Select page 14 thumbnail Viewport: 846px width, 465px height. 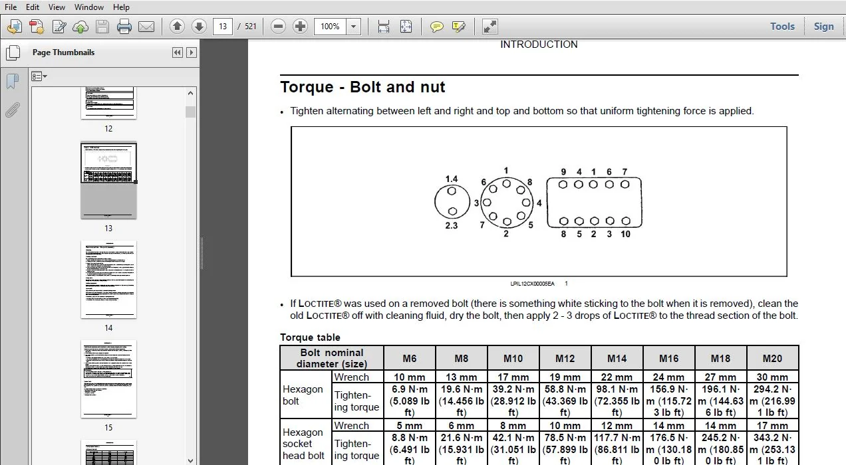click(108, 280)
